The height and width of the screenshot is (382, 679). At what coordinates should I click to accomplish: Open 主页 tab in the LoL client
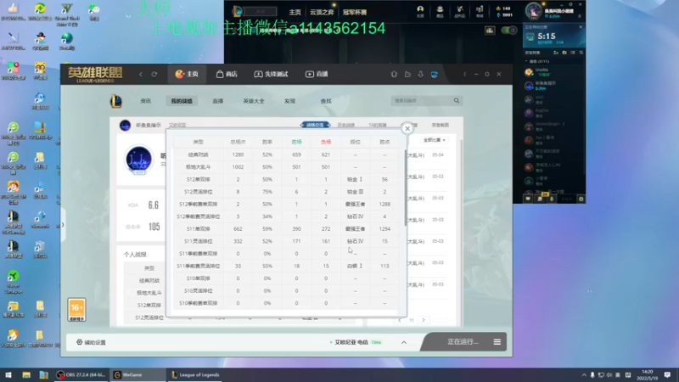pos(295,12)
